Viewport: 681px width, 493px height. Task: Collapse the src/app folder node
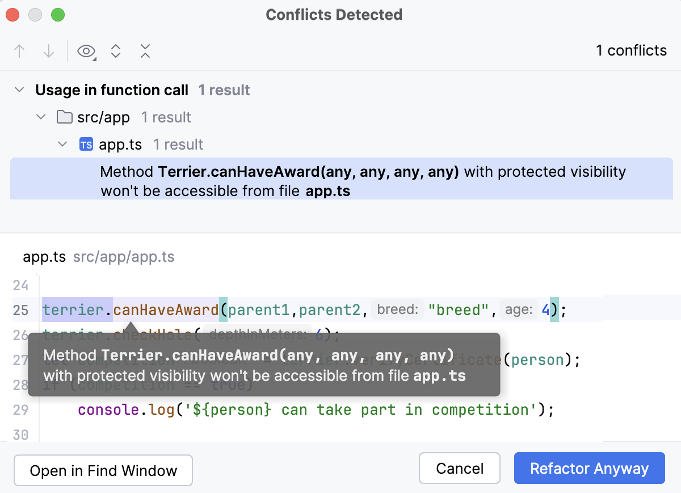point(40,117)
